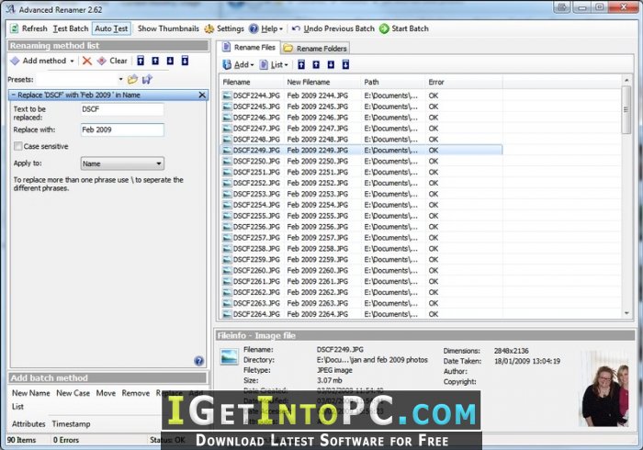This screenshot has height=450, width=643.
Task: Move file to top of file list
Action: (301, 64)
